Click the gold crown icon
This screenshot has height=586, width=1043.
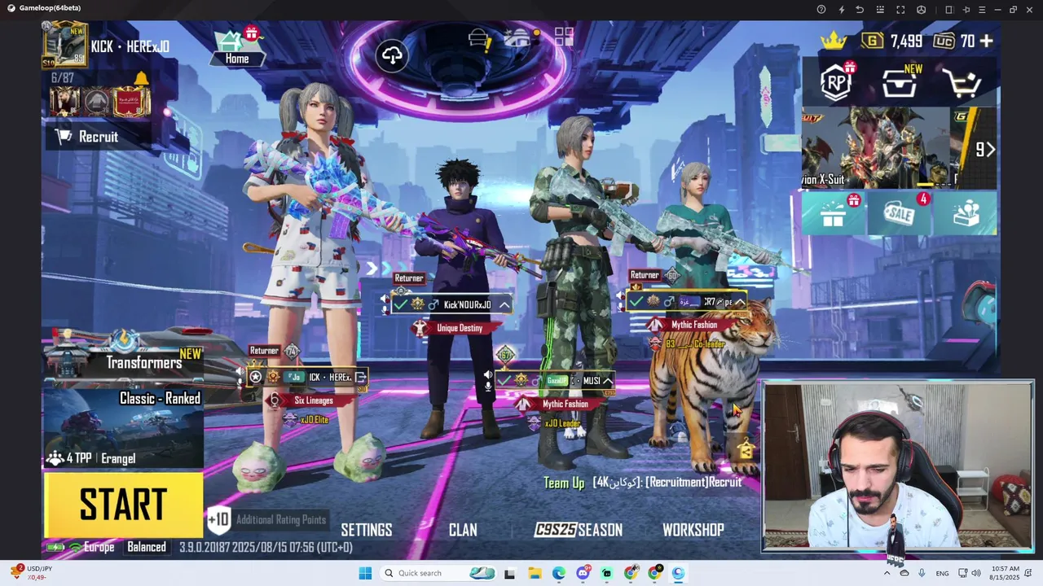click(833, 40)
